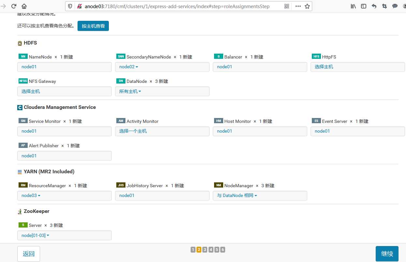Click the HM Host Monitor role badge
Image resolution: width=406 pixels, height=262 pixels.
218,121
